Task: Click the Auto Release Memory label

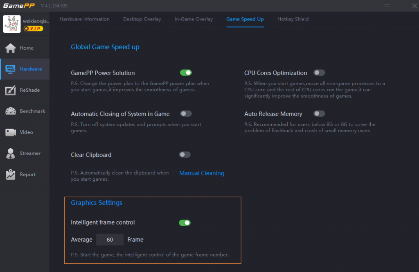Action: [273, 114]
